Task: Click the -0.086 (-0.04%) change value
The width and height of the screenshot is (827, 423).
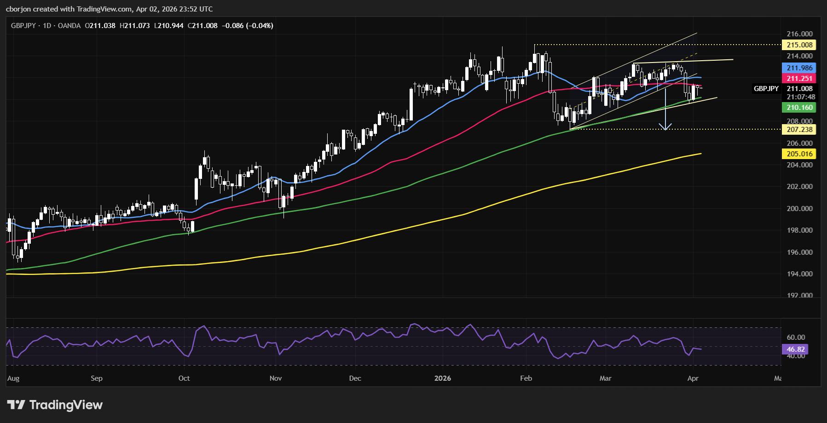Action: coord(247,26)
